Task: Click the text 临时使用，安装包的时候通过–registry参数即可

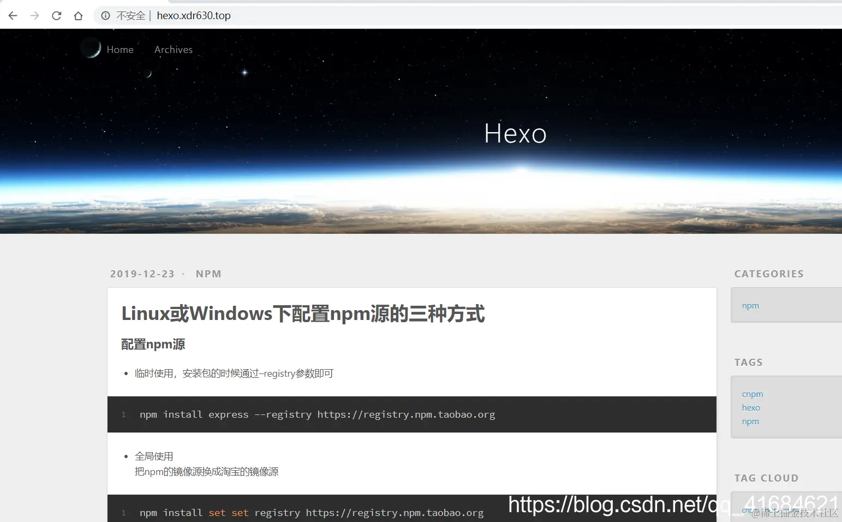Action: (x=234, y=373)
